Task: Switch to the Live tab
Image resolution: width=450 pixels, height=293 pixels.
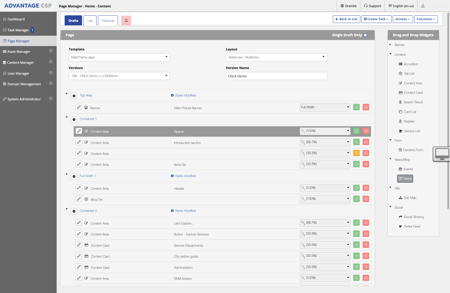Action: [90, 21]
